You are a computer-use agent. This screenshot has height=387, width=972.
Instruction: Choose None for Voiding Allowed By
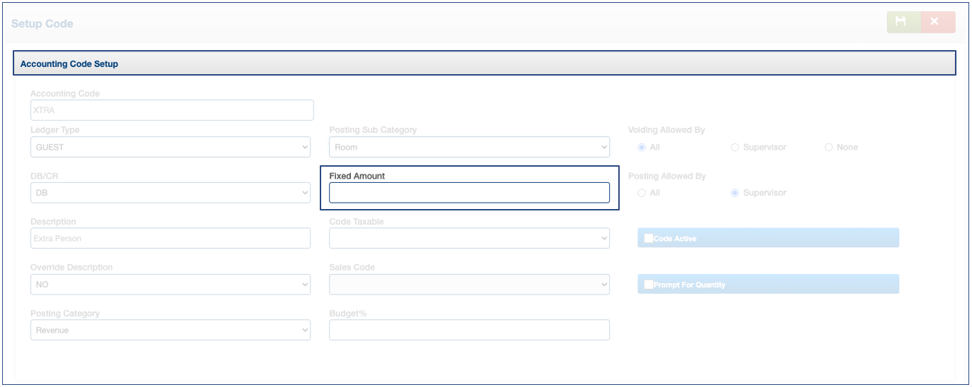click(829, 147)
